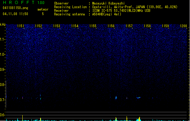Click the 1155 time axis label
The image size is (190, 121).
click(x=93, y=26)
